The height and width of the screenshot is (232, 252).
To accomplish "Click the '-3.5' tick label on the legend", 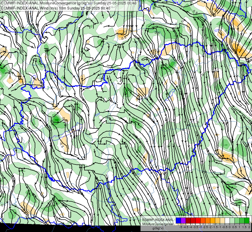I will [196, 227].
